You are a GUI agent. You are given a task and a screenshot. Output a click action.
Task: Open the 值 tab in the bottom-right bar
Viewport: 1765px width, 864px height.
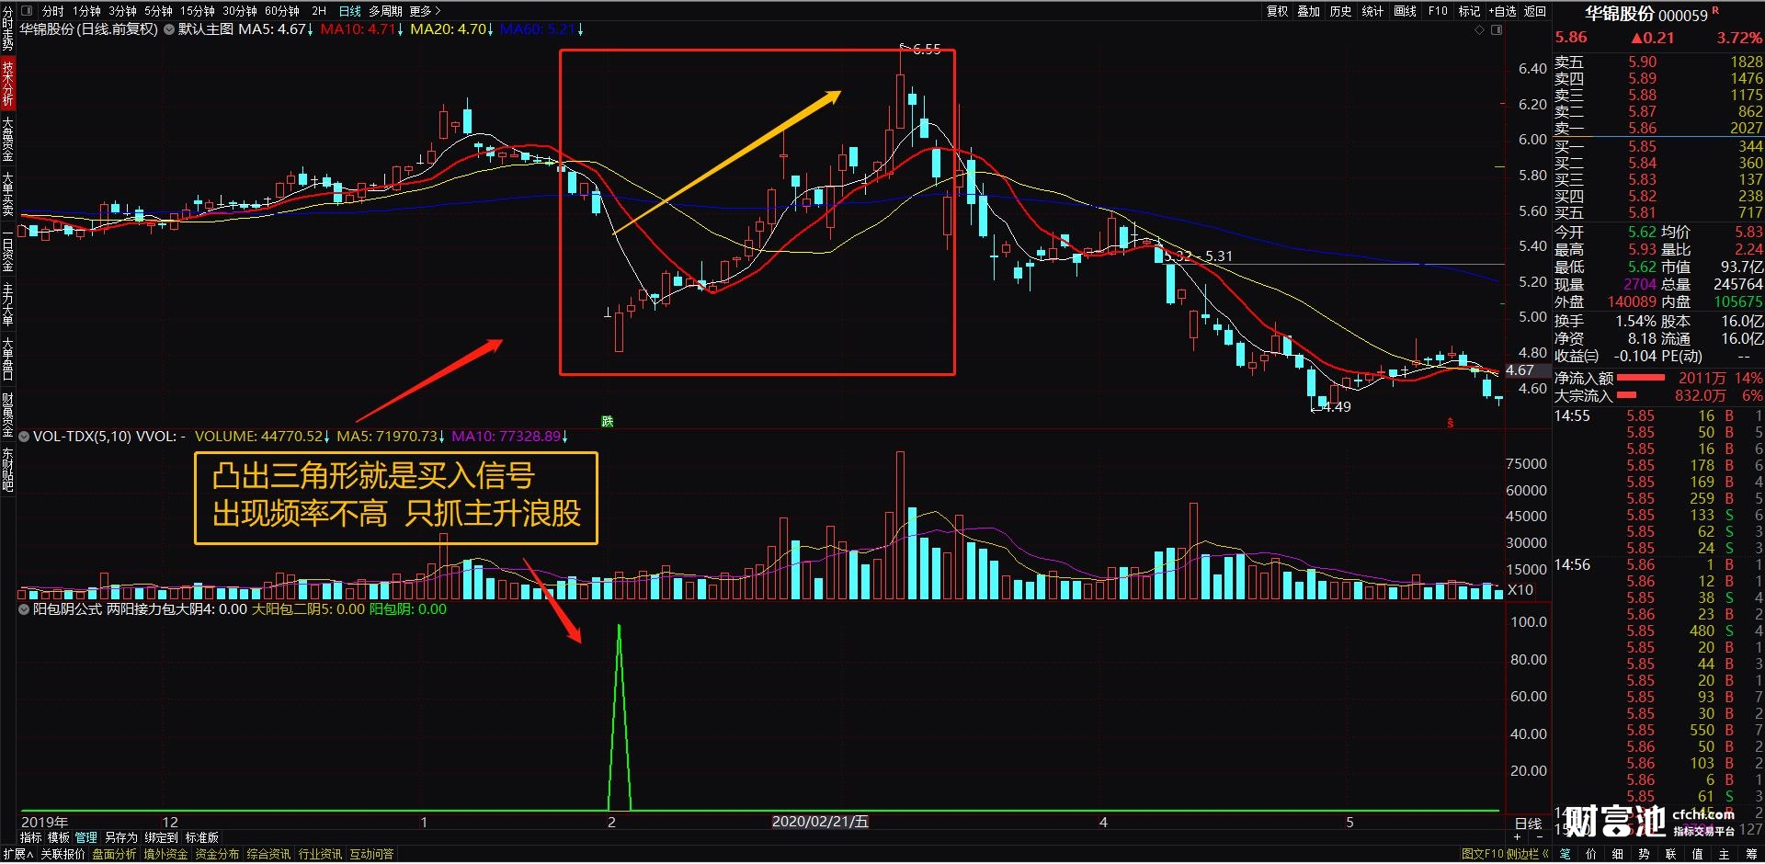(1698, 854)
